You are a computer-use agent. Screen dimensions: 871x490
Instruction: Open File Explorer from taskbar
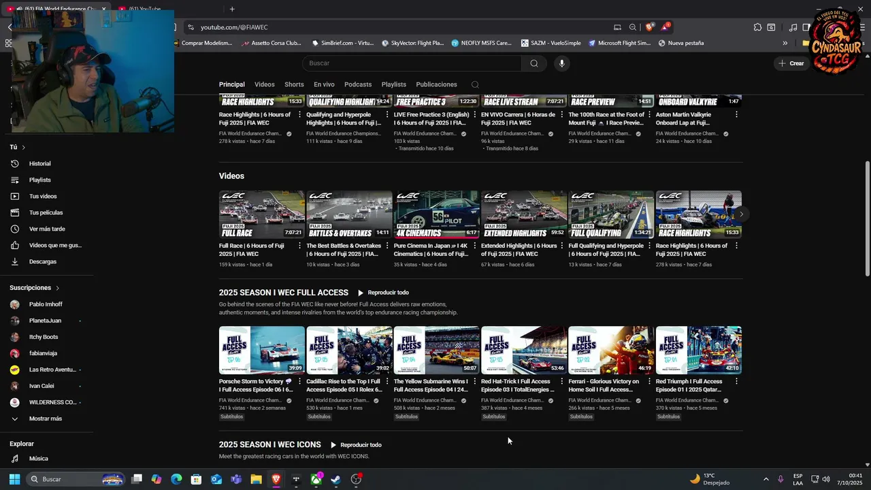tap(257, 479)
